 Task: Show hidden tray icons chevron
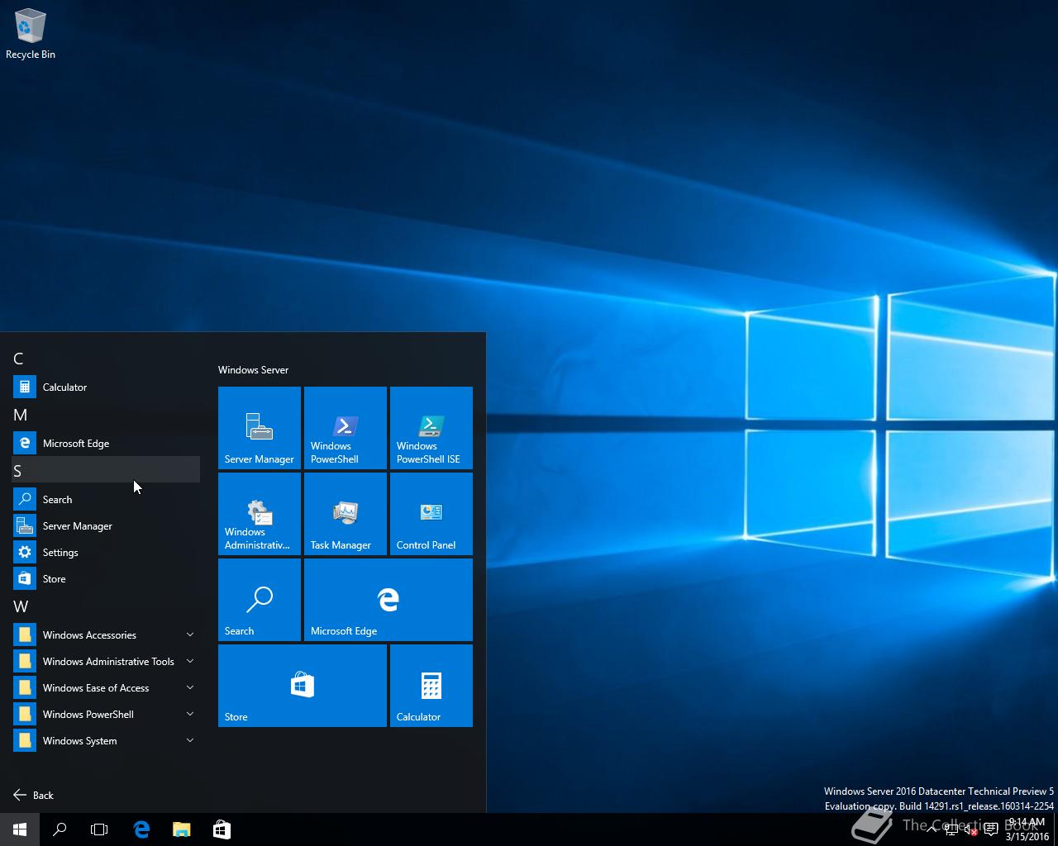932,829
